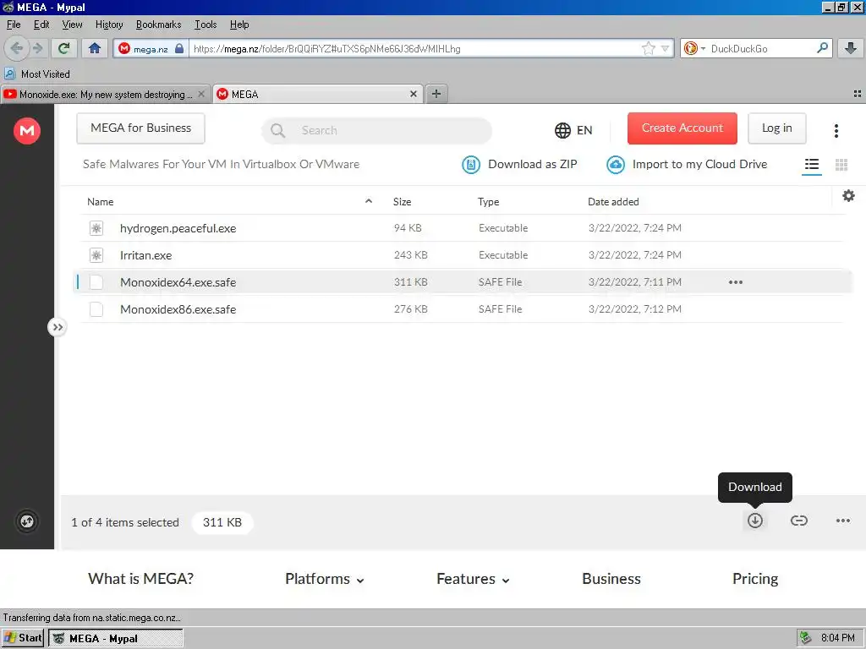
Task: Click Import to my Cloud Drive icon
Action: click(616, 165)
